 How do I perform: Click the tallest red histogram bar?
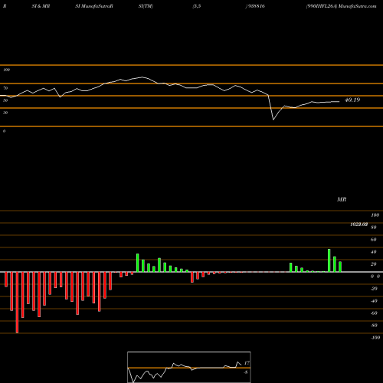(x=17, y=303)
